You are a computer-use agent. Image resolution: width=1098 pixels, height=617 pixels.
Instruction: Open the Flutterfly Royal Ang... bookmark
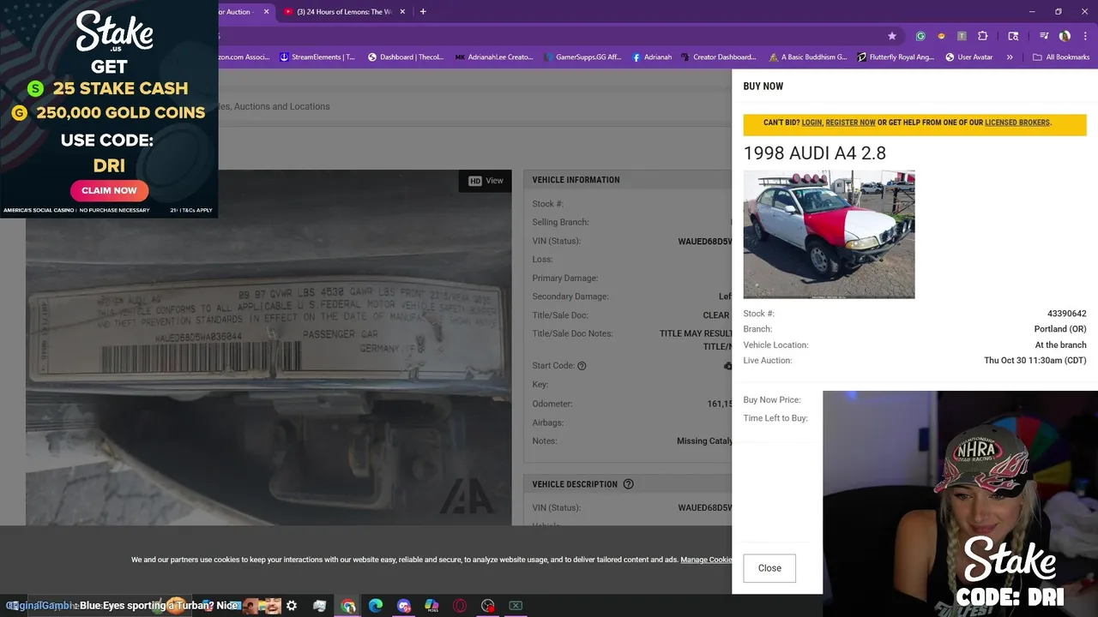pyautogui.click(x=896, y=57)
